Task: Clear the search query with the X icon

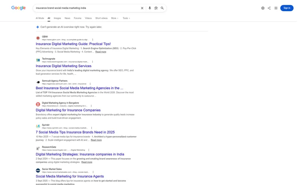Action: click(x=142, y=8)
